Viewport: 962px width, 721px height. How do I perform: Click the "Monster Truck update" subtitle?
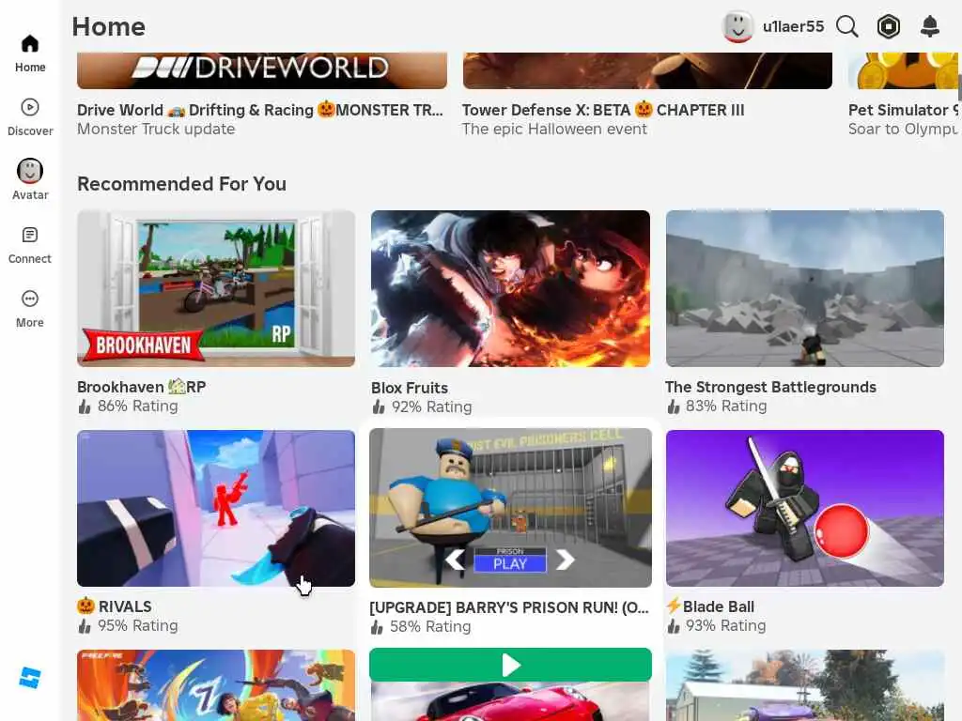tap(156, 129)
